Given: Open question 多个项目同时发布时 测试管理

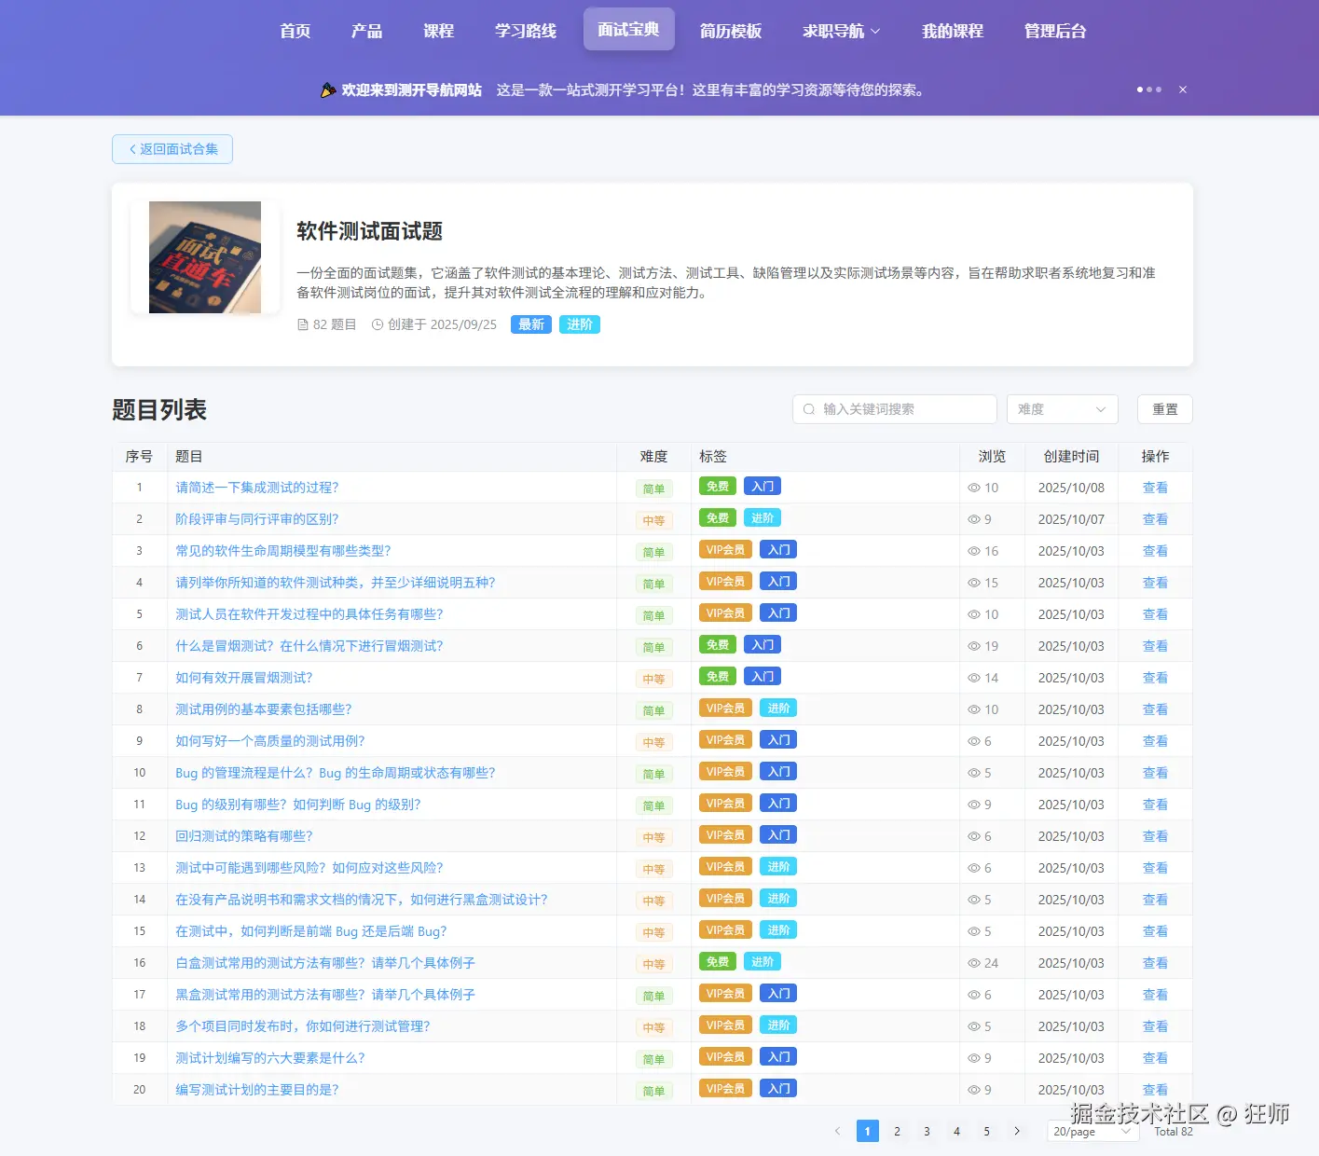Looking at the screenshot, I should [303, 1026].
